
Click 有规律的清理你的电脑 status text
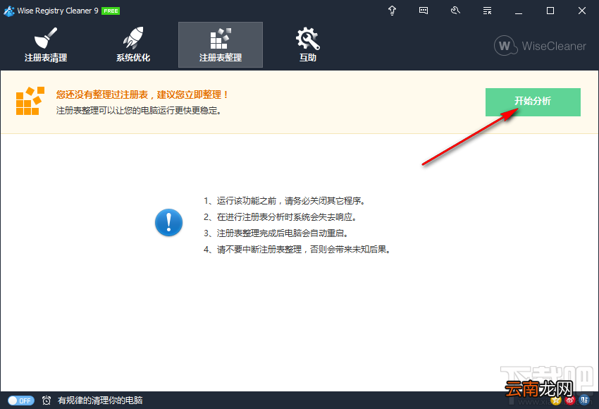pyautogui.click(x=100, y=401)
